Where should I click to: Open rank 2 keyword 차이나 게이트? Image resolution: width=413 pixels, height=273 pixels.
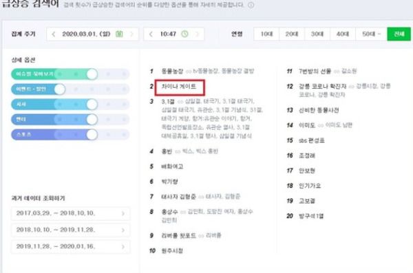pyautogui.click(x=179, y=87)
